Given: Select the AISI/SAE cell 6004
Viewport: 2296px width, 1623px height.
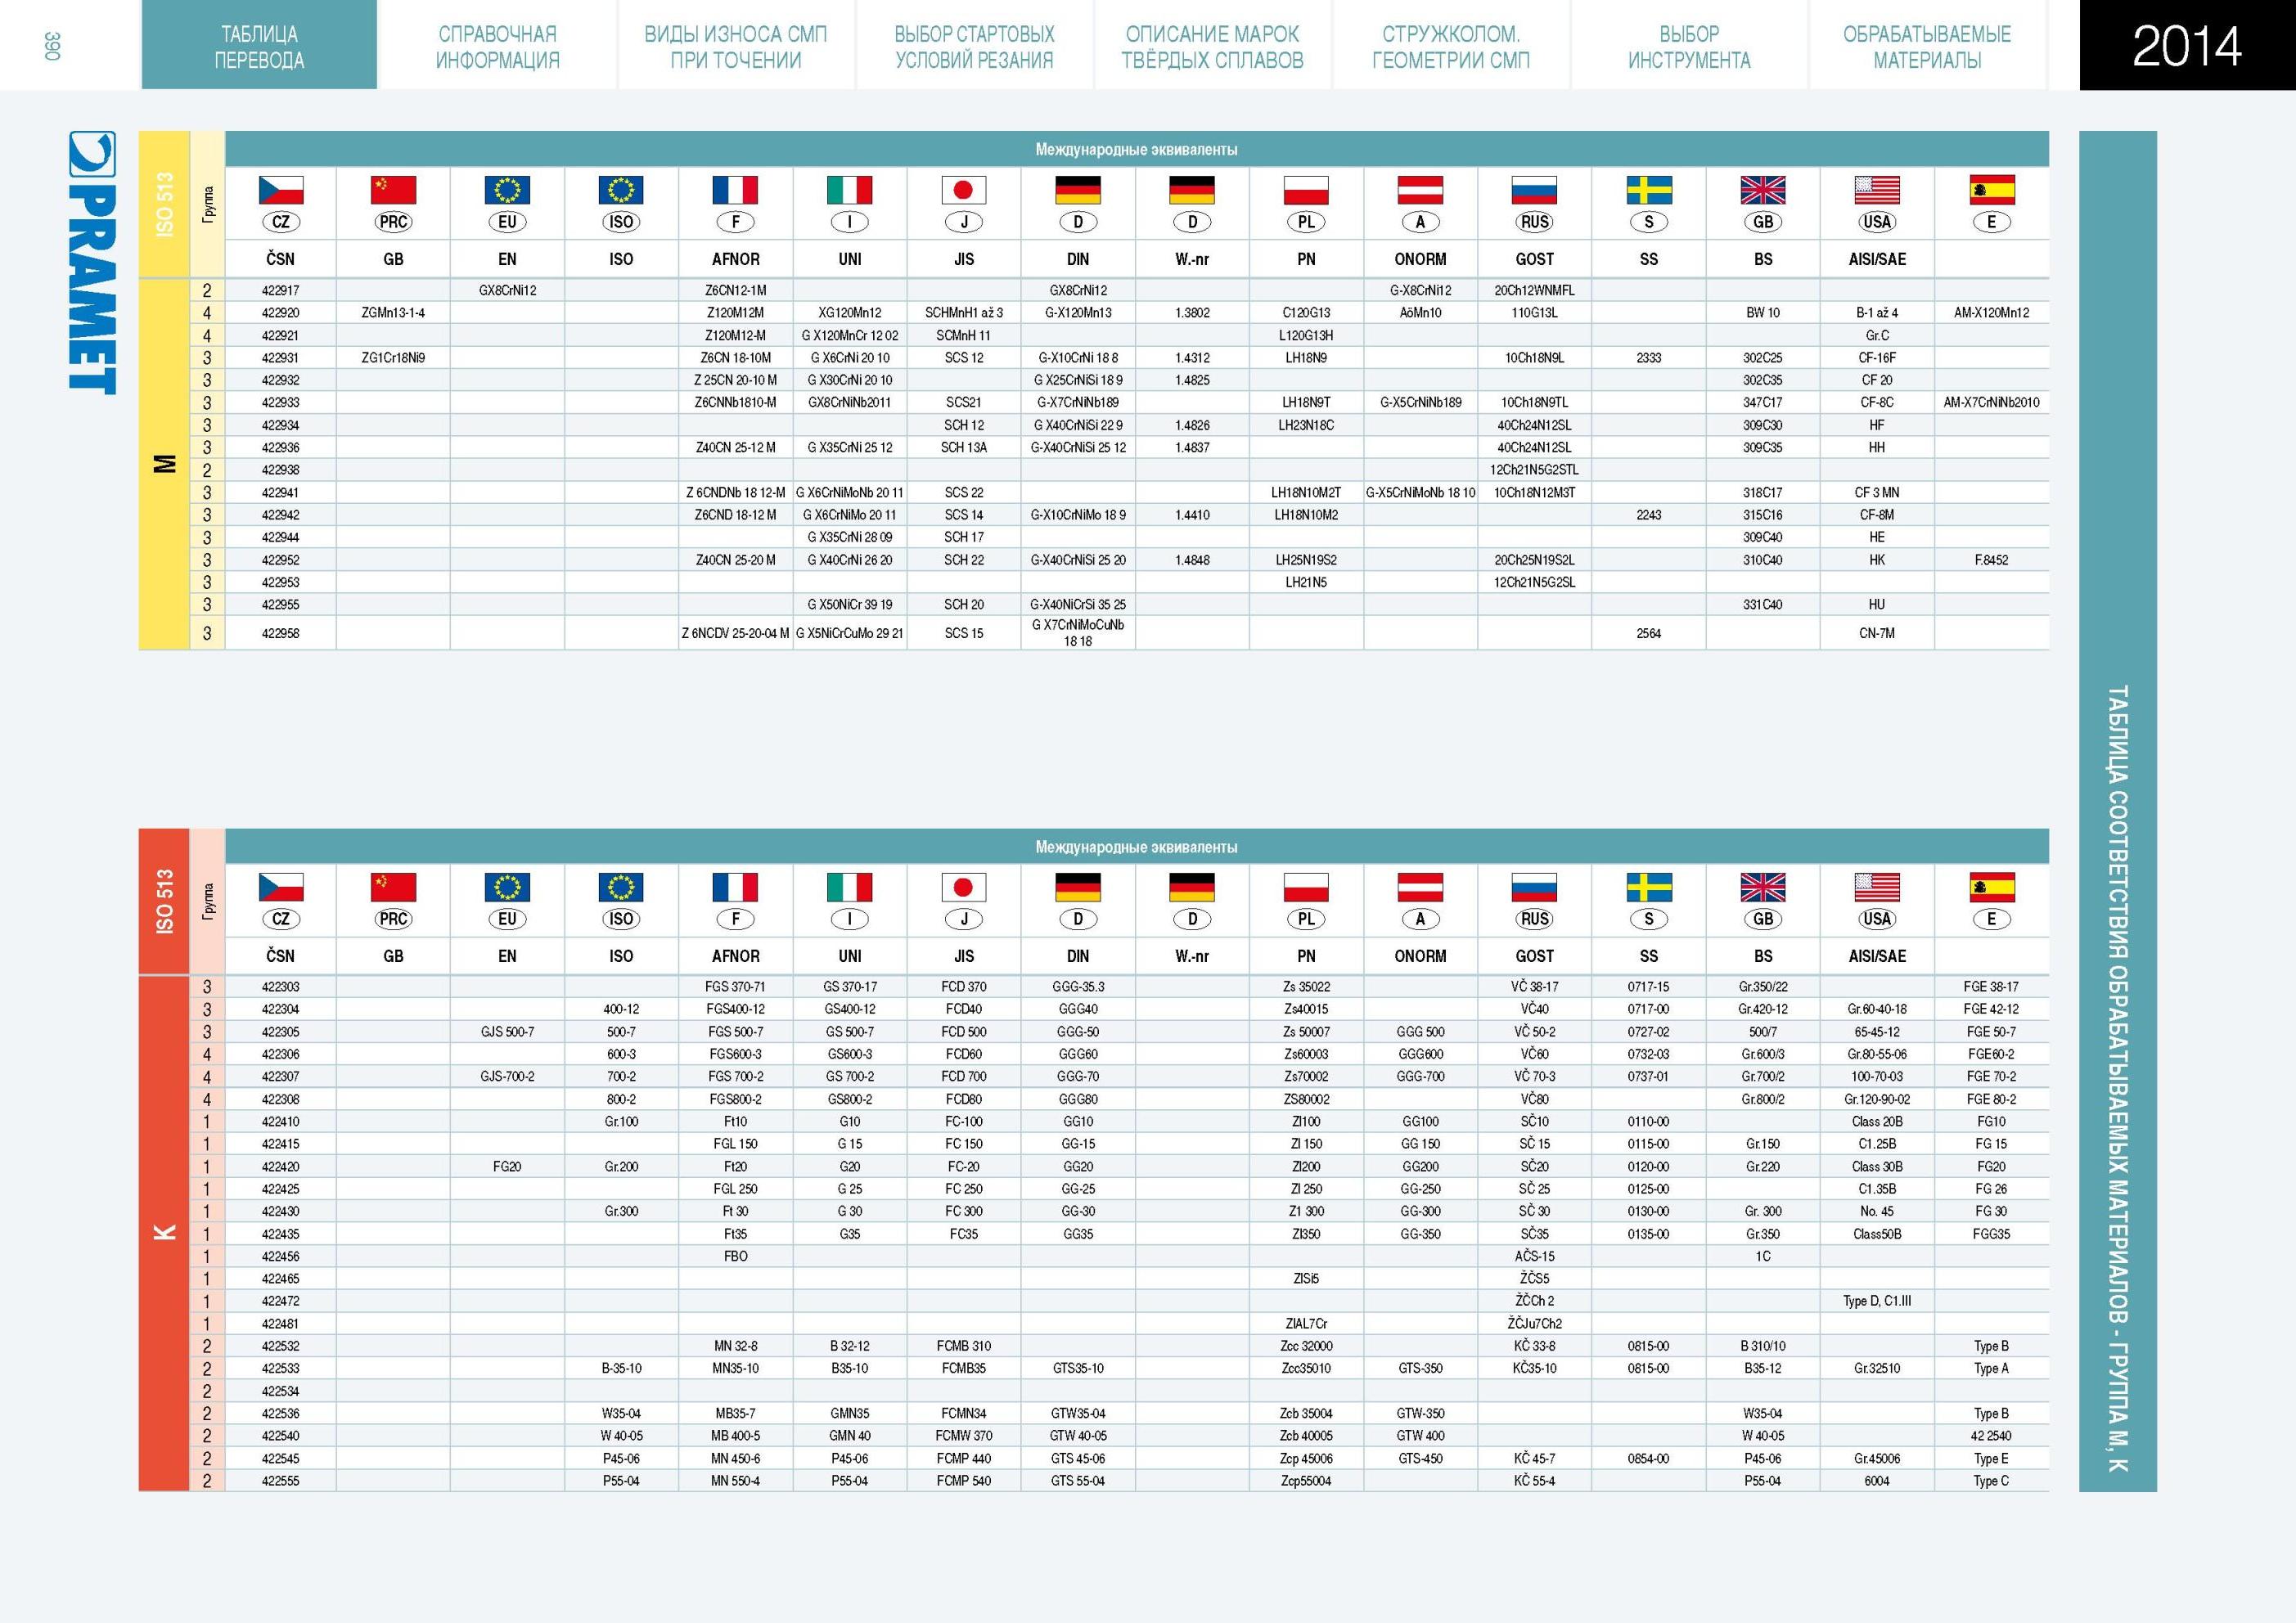Looking at the screenshot, I should (x=1877, y=1481).
